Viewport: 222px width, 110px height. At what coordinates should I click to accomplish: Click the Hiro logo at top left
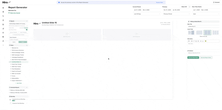point(6,2)
